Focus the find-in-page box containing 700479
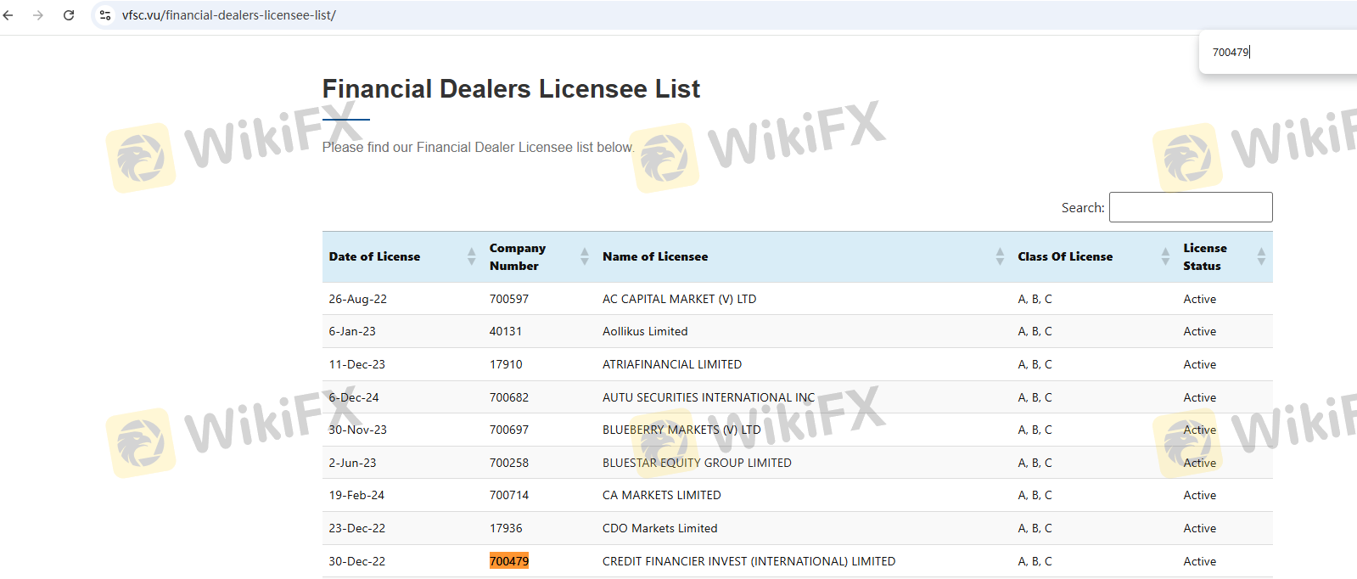Screen dimensions: 1357x579 (x=1273, y=52)
